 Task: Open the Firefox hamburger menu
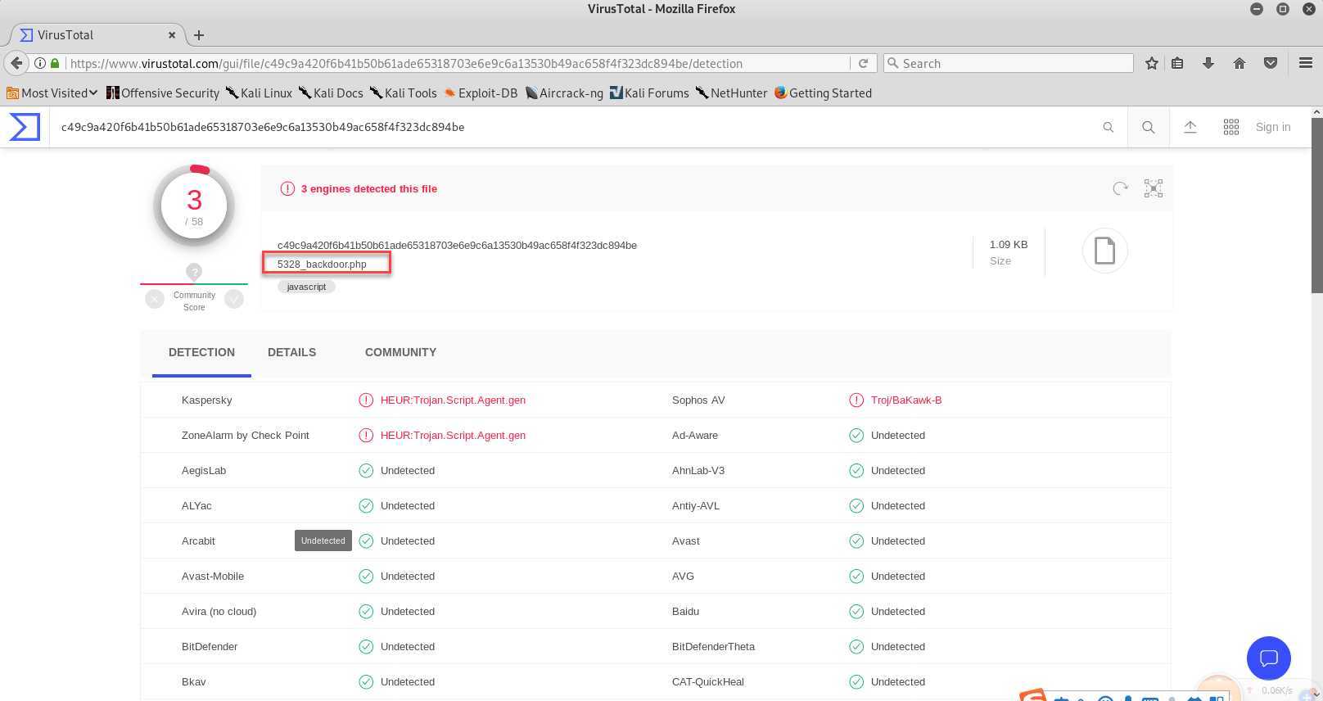pyautogui.click(x=1306, y=63)
